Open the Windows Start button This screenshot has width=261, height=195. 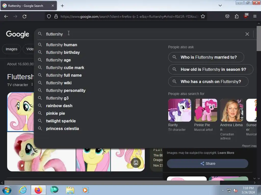pyautogui.click(x=7, y=190)
